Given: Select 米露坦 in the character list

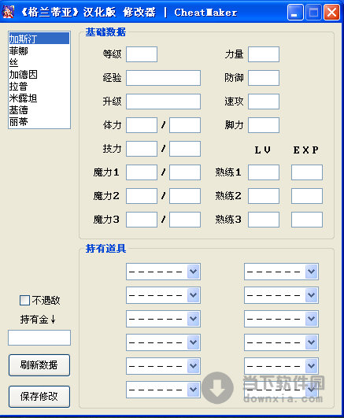Looking at the screenshot, I should [x=39, y=98].
